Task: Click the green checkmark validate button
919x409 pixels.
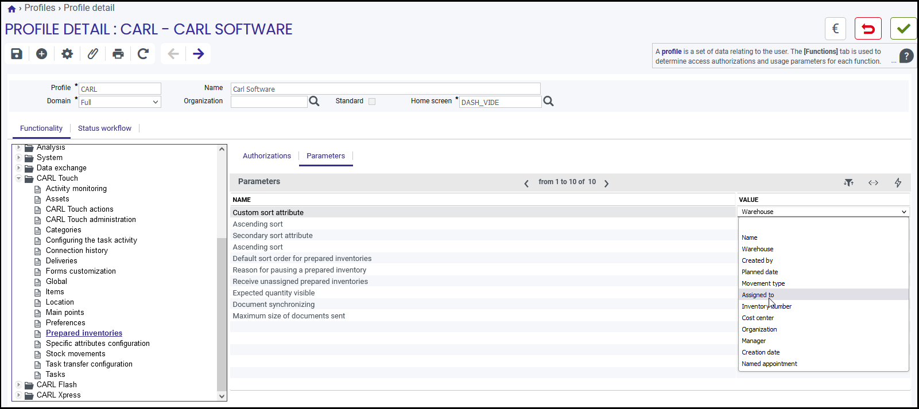Action: (x=904, y=29)
